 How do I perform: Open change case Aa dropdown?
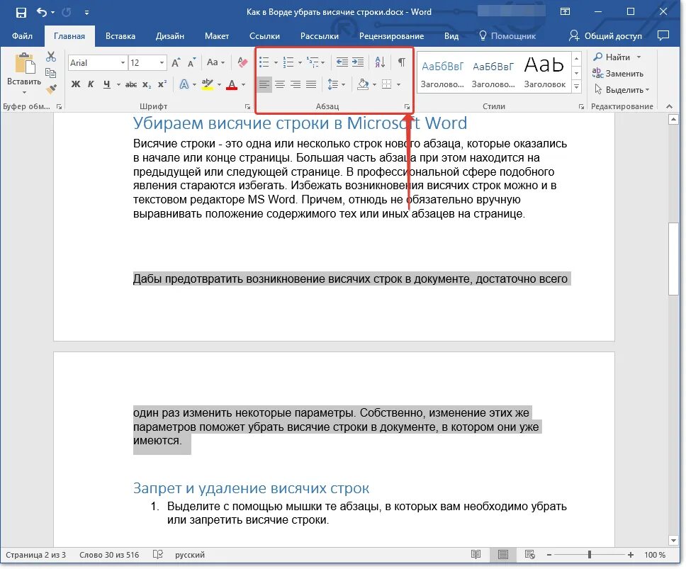click(x=215, y=62)
